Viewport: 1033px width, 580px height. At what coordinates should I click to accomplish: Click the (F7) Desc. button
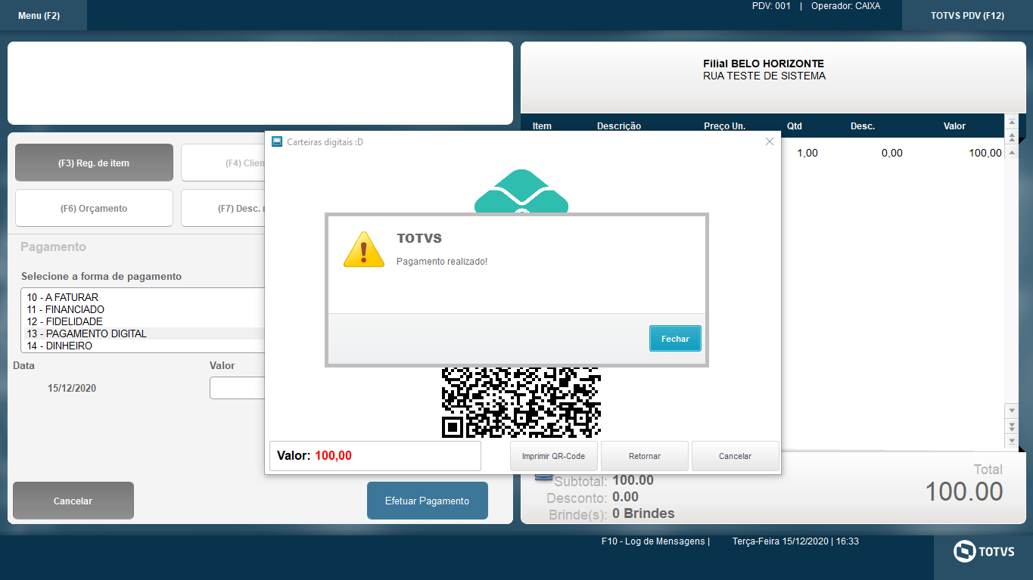coord(223,208)
